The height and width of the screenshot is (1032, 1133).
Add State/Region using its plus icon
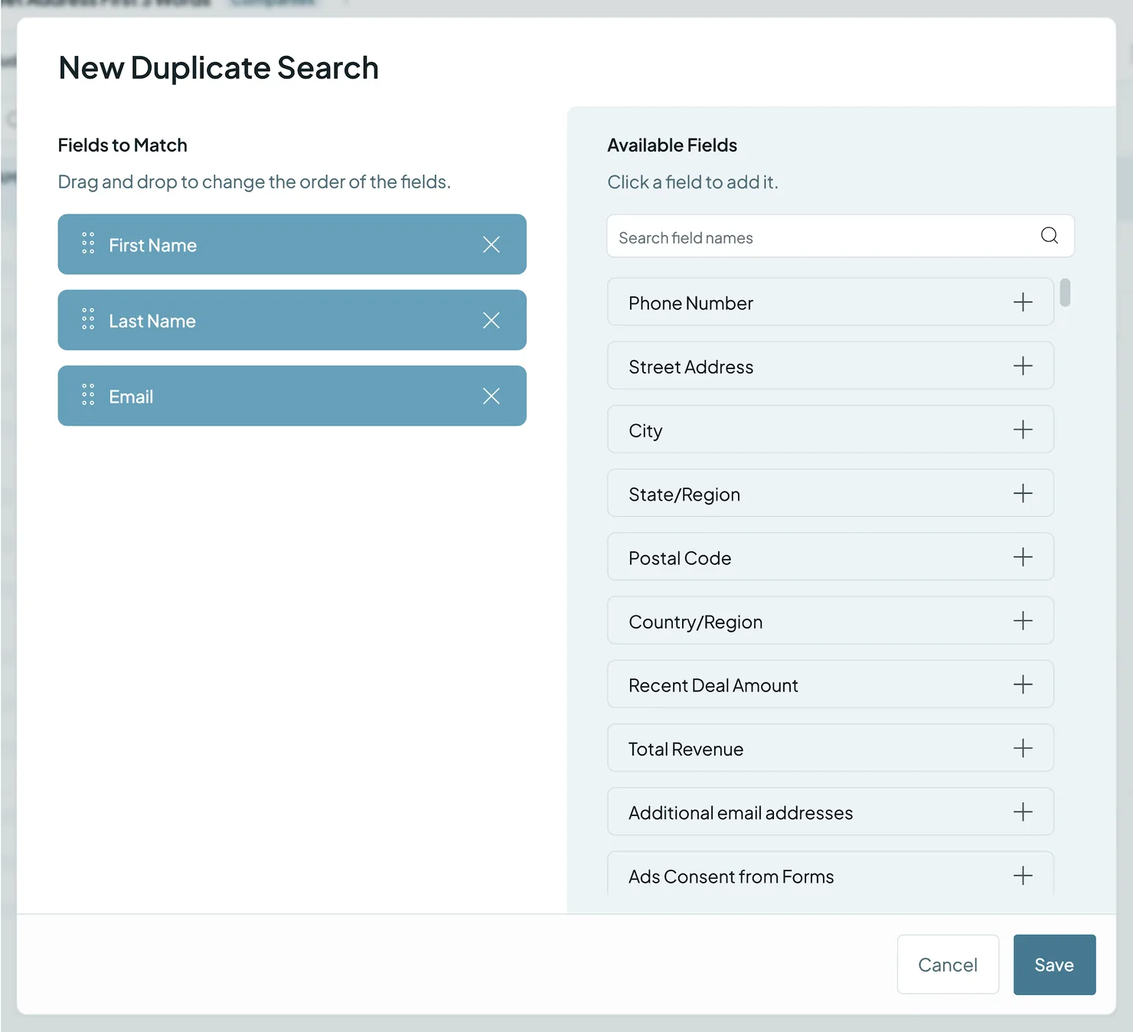coord(1023,493)
